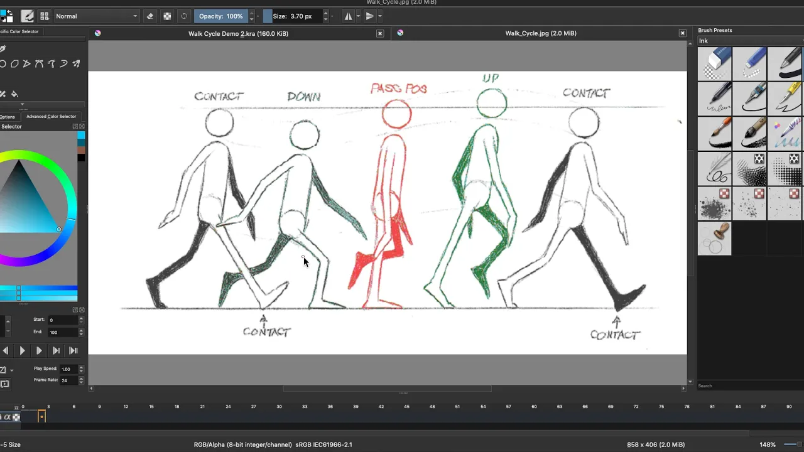Viewport: 804px width, 452px height.
Task: Select the Polyline tool
Action: (x=26, y=63)
